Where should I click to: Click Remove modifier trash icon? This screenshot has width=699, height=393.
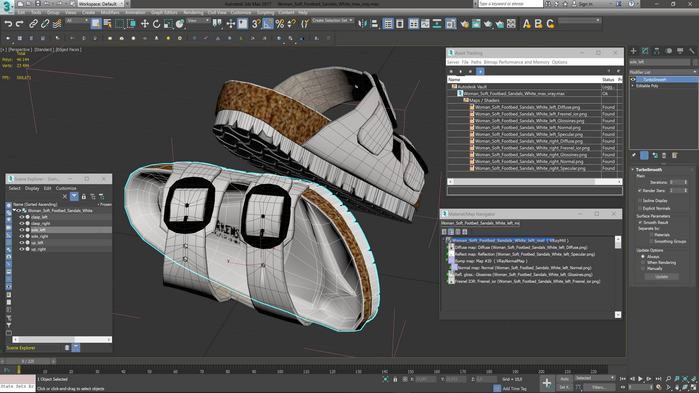664,155
